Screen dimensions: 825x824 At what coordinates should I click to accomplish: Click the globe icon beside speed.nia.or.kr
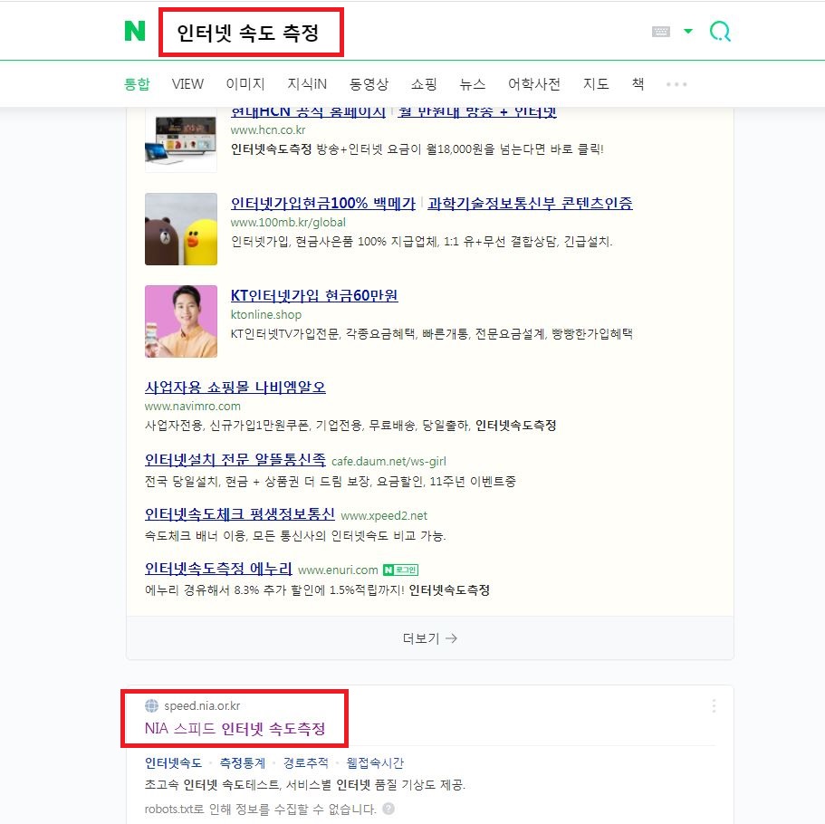click(151, 705)
